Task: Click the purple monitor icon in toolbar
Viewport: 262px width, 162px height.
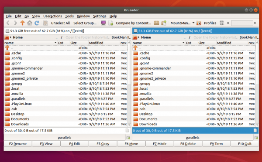Action: (103, 23)
